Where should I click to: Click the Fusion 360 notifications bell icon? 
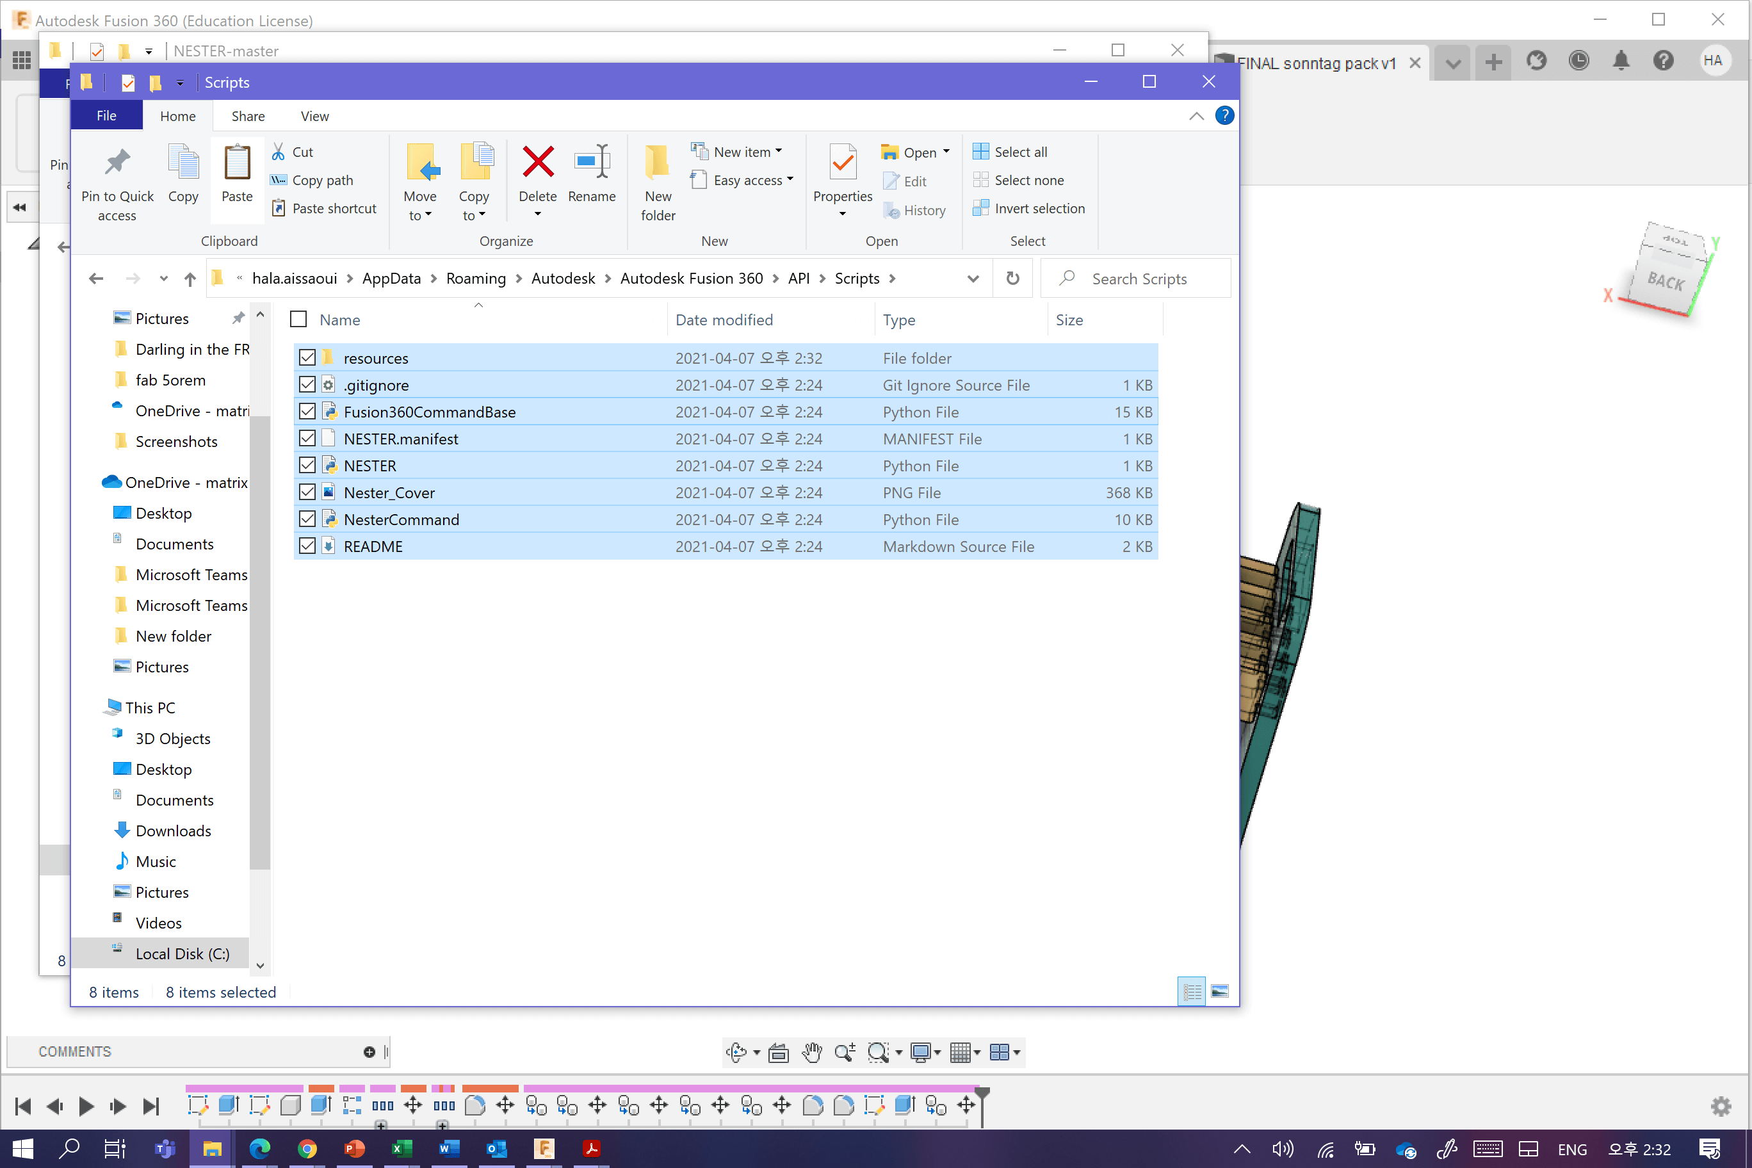[1620, 61]
